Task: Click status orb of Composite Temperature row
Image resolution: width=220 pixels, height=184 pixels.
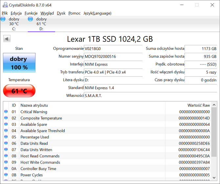Action: pos(6,118)
